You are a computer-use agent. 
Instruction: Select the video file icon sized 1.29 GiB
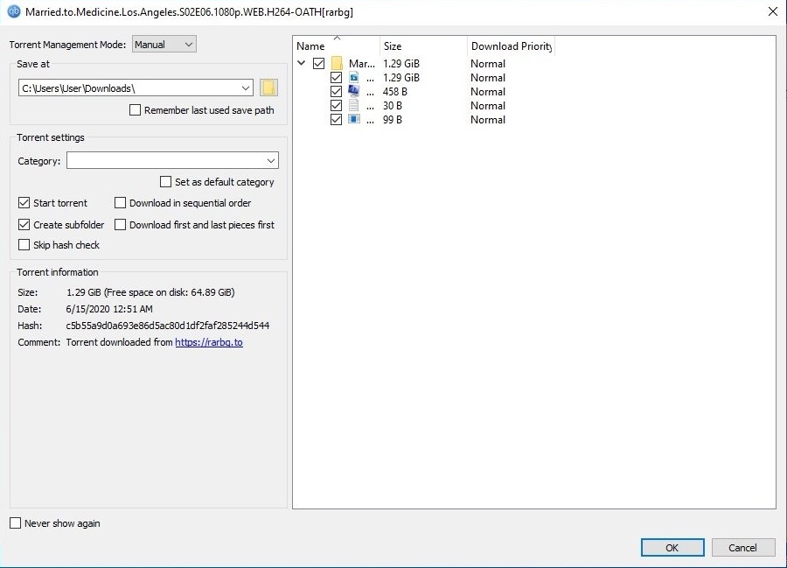coord(354,78)
